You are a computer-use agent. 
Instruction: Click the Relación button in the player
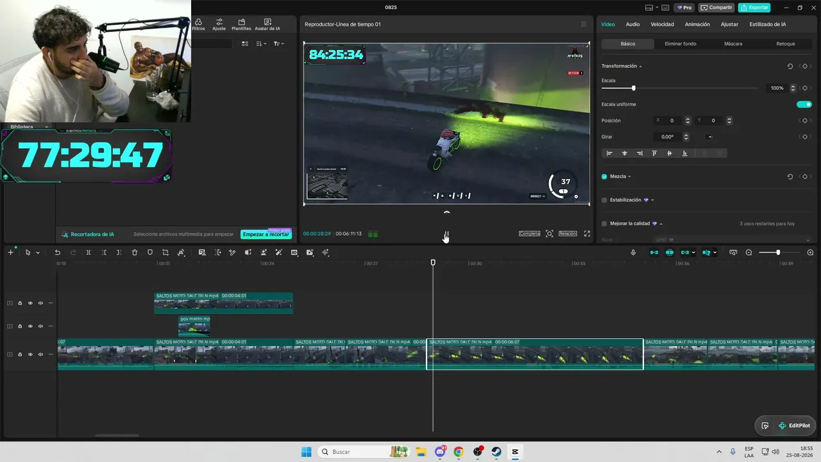[x=568, y=234]
